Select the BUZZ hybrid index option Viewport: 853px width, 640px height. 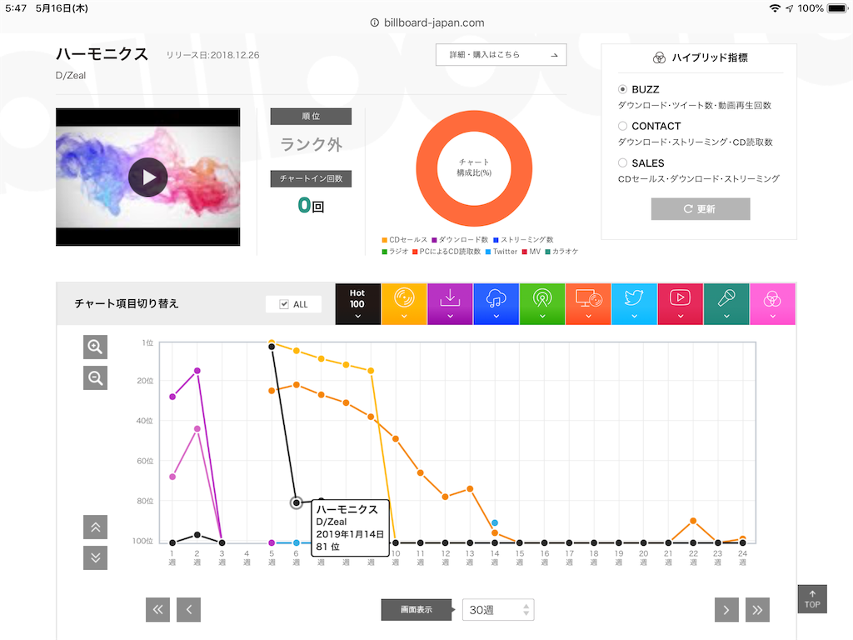pyautogui.click(x=622, y=89)
